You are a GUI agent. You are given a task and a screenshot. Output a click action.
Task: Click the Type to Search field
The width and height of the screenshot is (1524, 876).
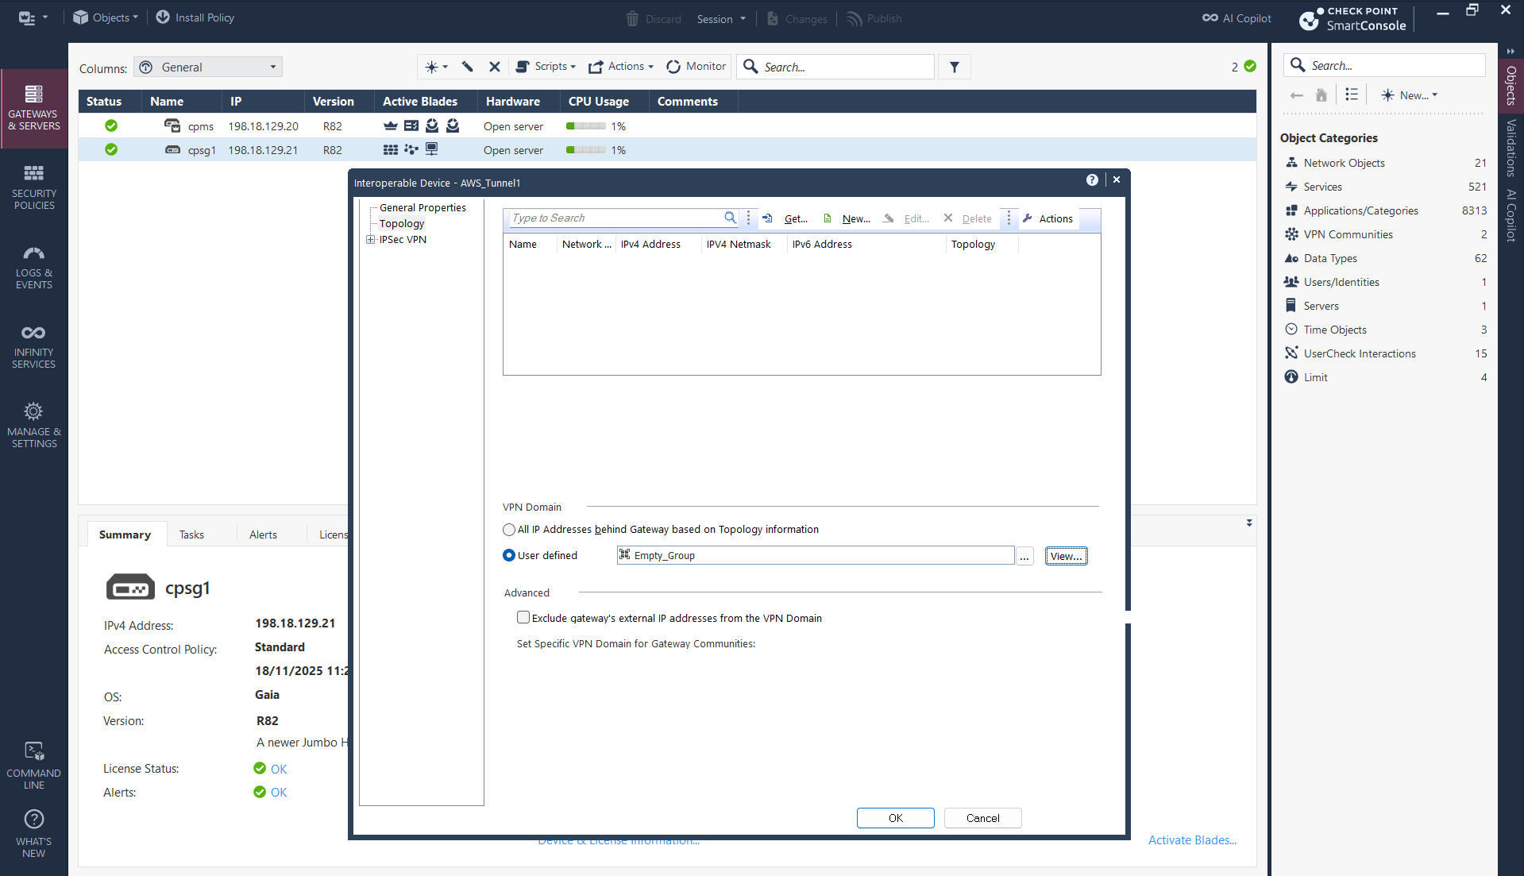(x=615, y=218)
